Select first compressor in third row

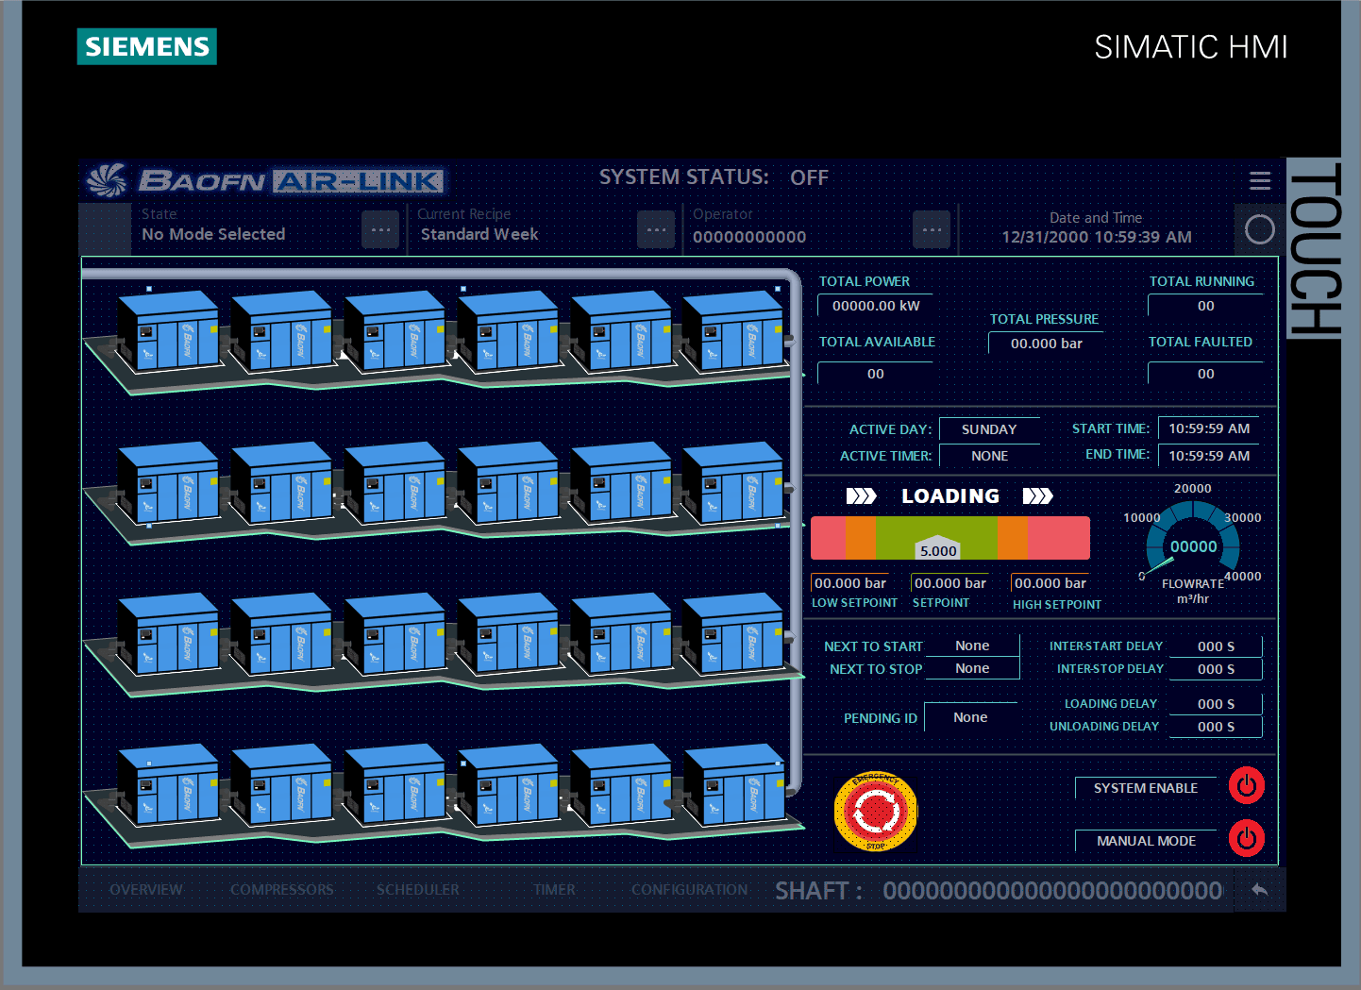168,632
